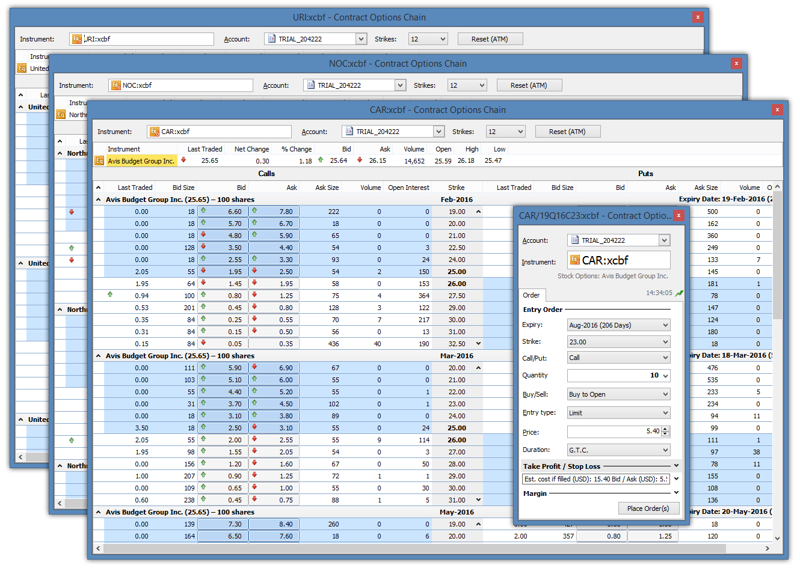Collapse all groups arrow beside Last Traded header
This screenshot has width=800, height=574.
99,188
